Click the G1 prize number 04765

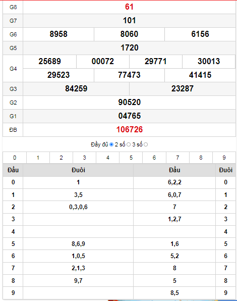click(x=130, y=116)
